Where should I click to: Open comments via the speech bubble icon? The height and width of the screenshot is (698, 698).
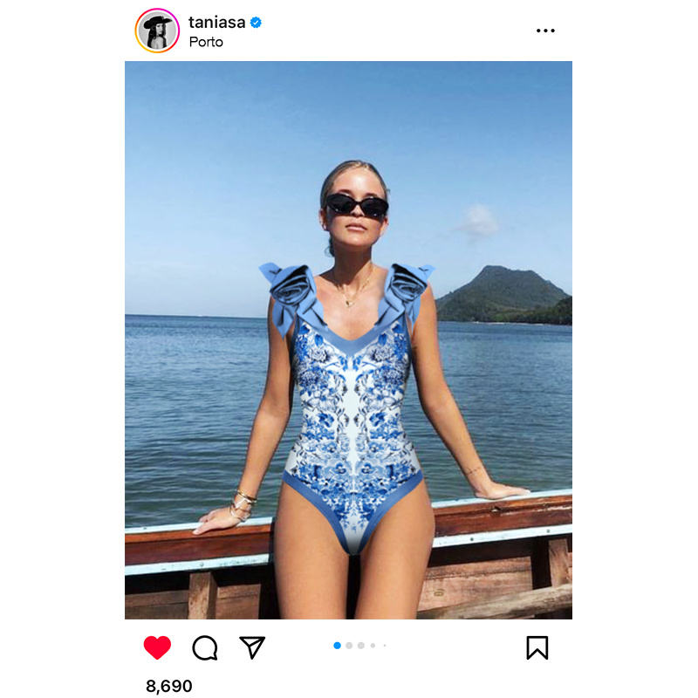point(205,647)
